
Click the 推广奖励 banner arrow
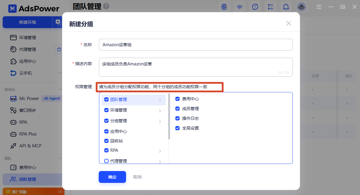pyautogui.click(x=59, y=192)
